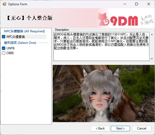Click the 【无心】个人整合版 banner title
Screen dimensions: 155x135
pyautogui.click(x=29, y=18)
